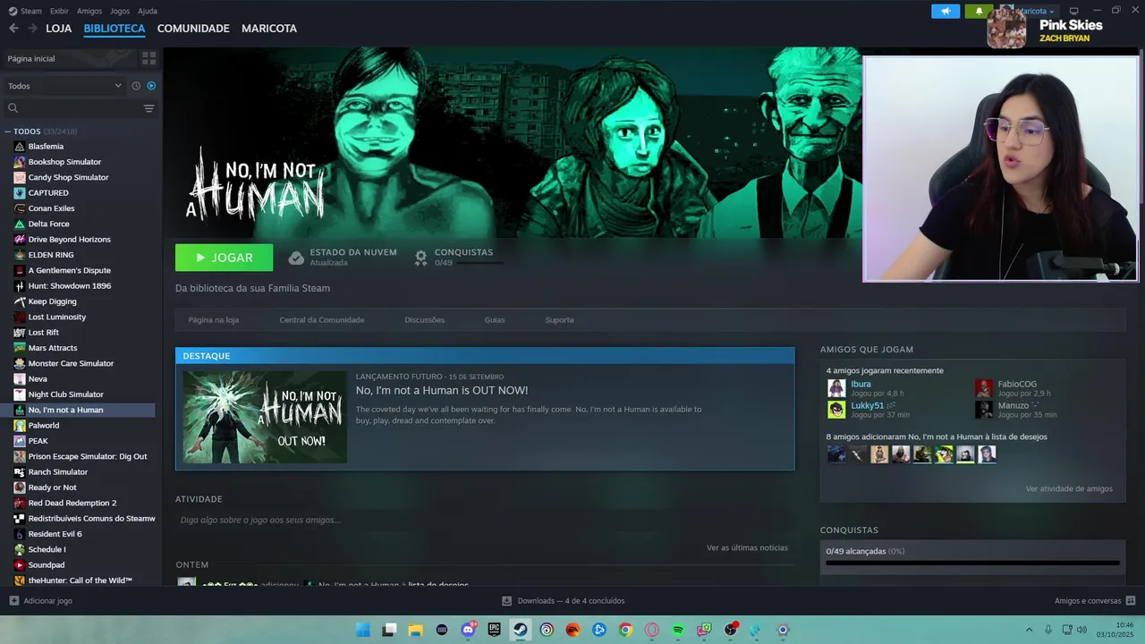Click the Delta Force game icon
This screenshot has height=644, width=1145.
[x=20, y=224]
